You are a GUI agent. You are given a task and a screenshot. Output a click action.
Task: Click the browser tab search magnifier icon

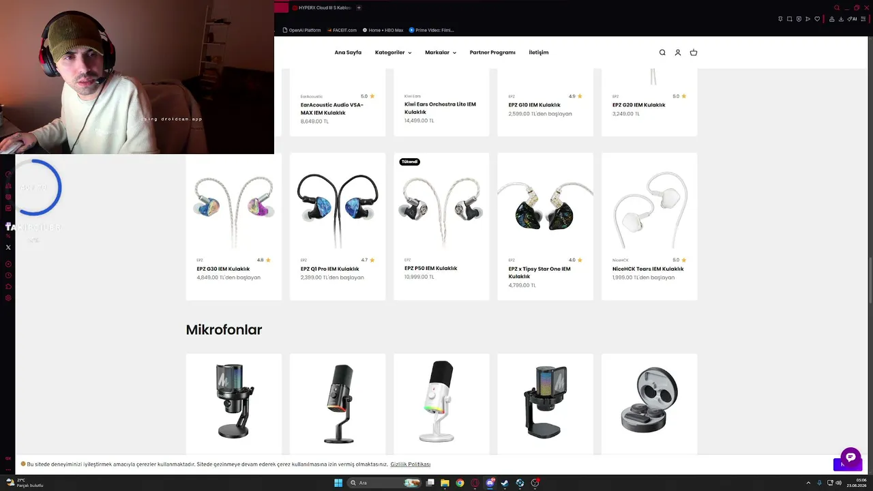pyautogui.click(x=837, y=8)
